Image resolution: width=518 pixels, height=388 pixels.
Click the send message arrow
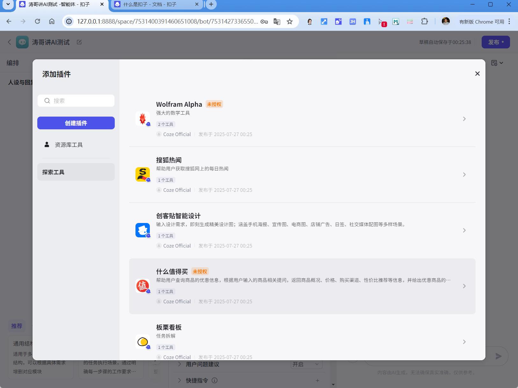click(499, 356)
